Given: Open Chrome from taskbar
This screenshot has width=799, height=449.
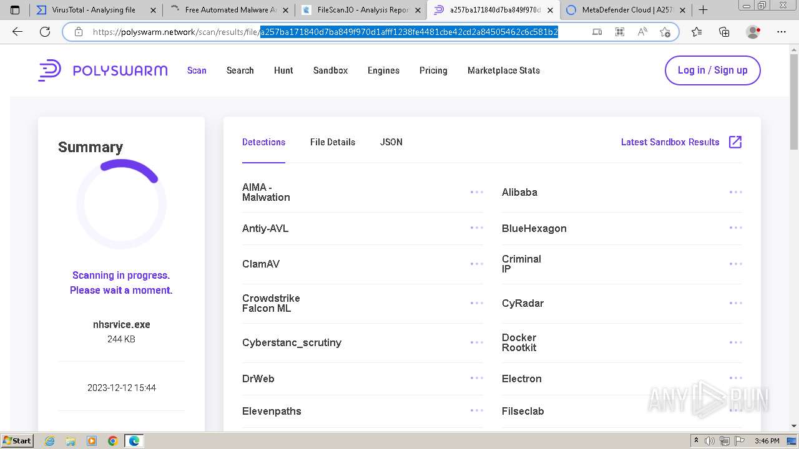Looking at the screenshot, I should [113, 441].
